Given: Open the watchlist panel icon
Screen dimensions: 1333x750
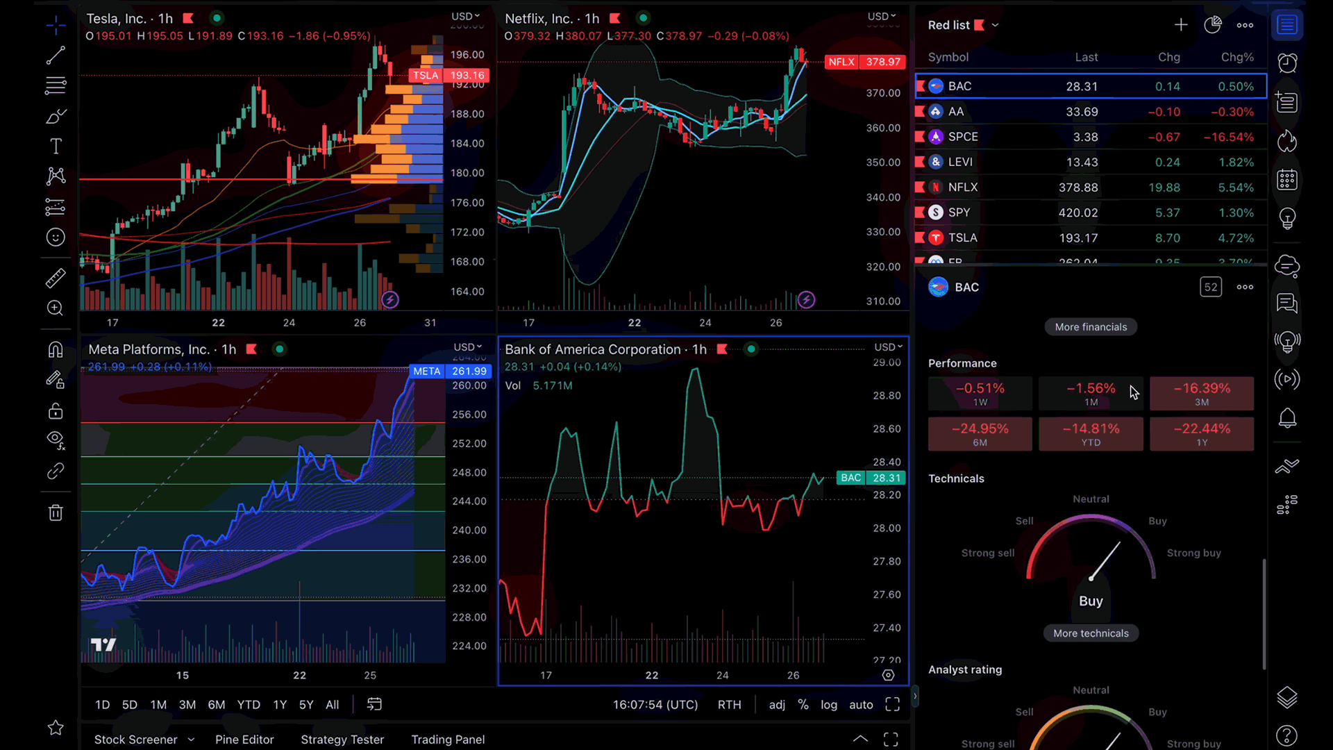Looking at the screenshot, I should pos(1287,25).
